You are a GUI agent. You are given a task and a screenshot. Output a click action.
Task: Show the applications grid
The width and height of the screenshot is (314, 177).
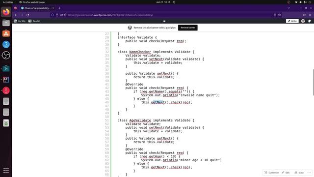click(6, 171)
